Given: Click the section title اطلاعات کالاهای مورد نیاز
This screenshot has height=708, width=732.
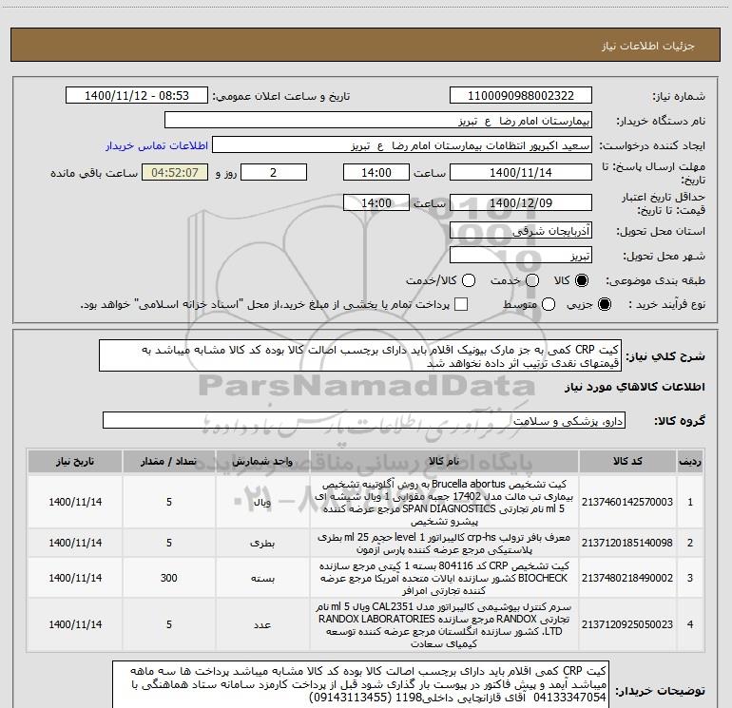Looking at the screenshot, I should pyautogui.click(x=635, y=387).
